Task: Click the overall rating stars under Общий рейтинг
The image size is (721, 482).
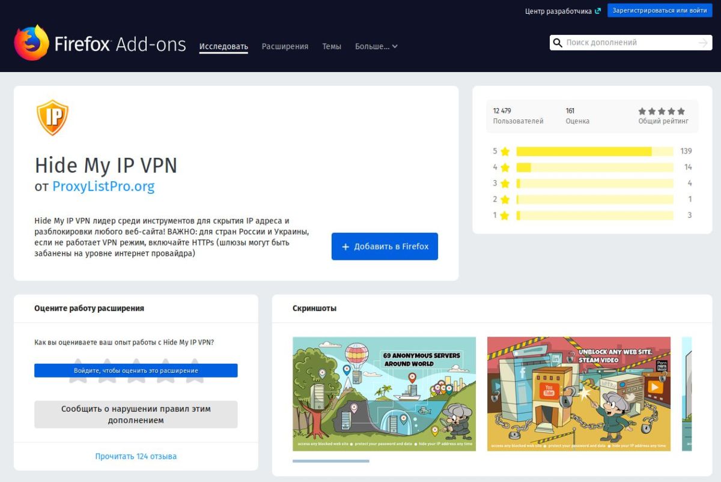Action: tap(661, 111)
